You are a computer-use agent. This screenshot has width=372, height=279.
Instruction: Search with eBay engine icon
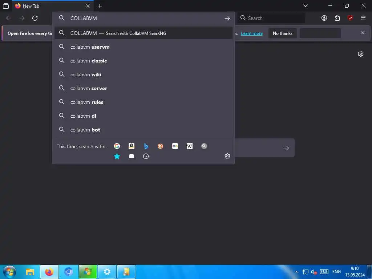coord(175,146)
